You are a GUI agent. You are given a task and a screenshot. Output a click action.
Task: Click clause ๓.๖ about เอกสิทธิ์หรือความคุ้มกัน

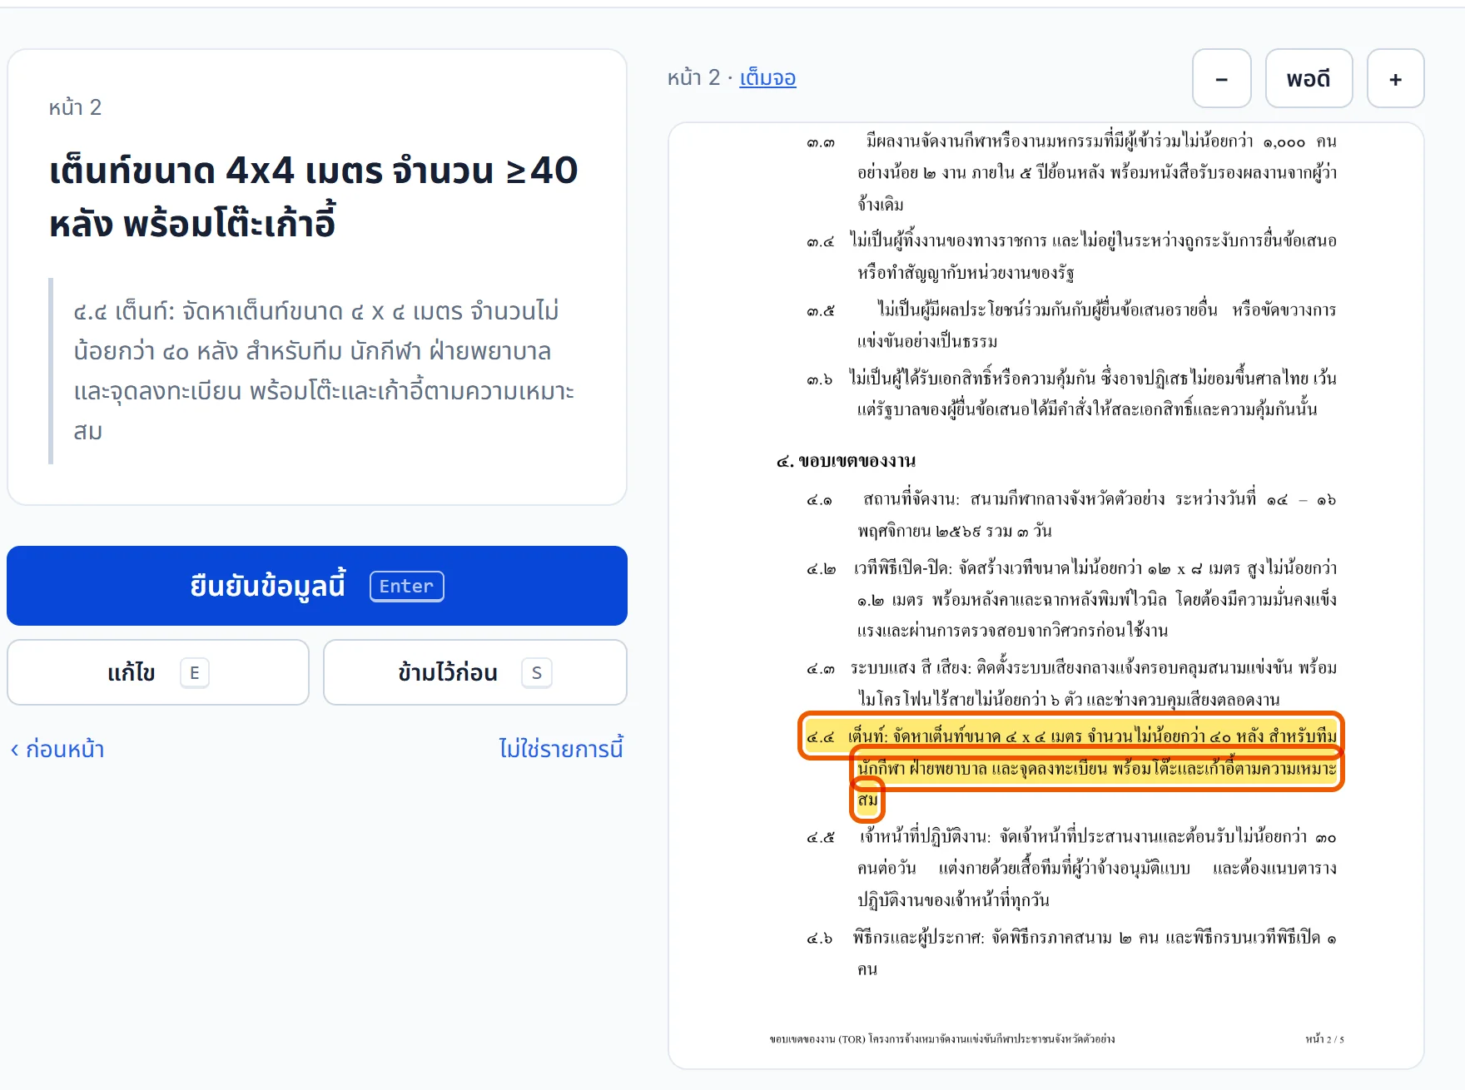pyautogui.click(x=1071, y=394)
